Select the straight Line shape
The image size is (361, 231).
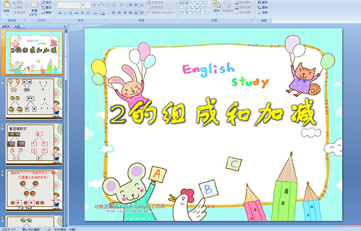(x=191, y=3)
